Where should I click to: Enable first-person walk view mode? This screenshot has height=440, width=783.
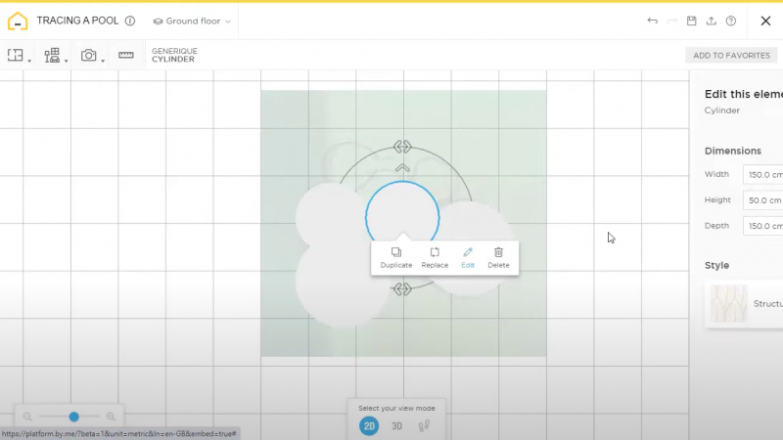click(x=424, y=426)
